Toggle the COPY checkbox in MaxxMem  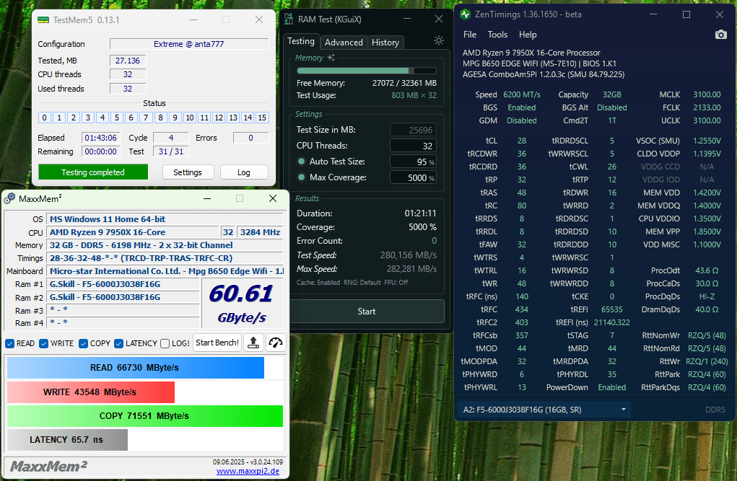tap(83, 343)
